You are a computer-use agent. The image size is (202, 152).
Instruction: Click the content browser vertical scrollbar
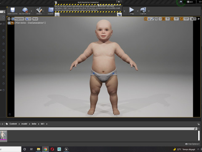pos(199,136)
